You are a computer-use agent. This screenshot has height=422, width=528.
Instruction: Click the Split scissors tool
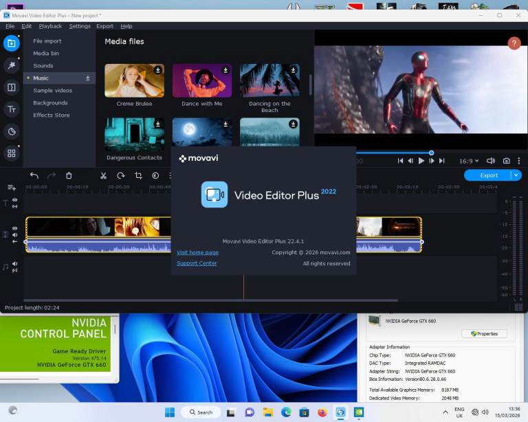click(x=103, y=176)
